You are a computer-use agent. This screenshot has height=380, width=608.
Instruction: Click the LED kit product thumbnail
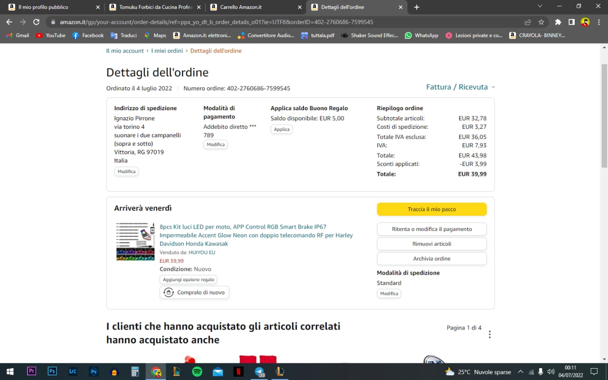click(135, 241)
